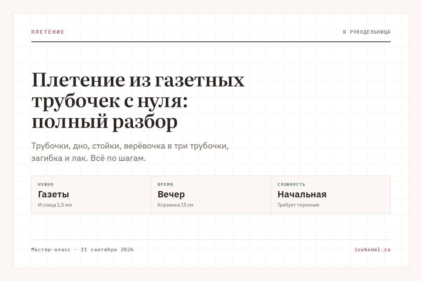Click the НУЖНО label
This screenshot has width=422, height=281.
coord(46,184)
